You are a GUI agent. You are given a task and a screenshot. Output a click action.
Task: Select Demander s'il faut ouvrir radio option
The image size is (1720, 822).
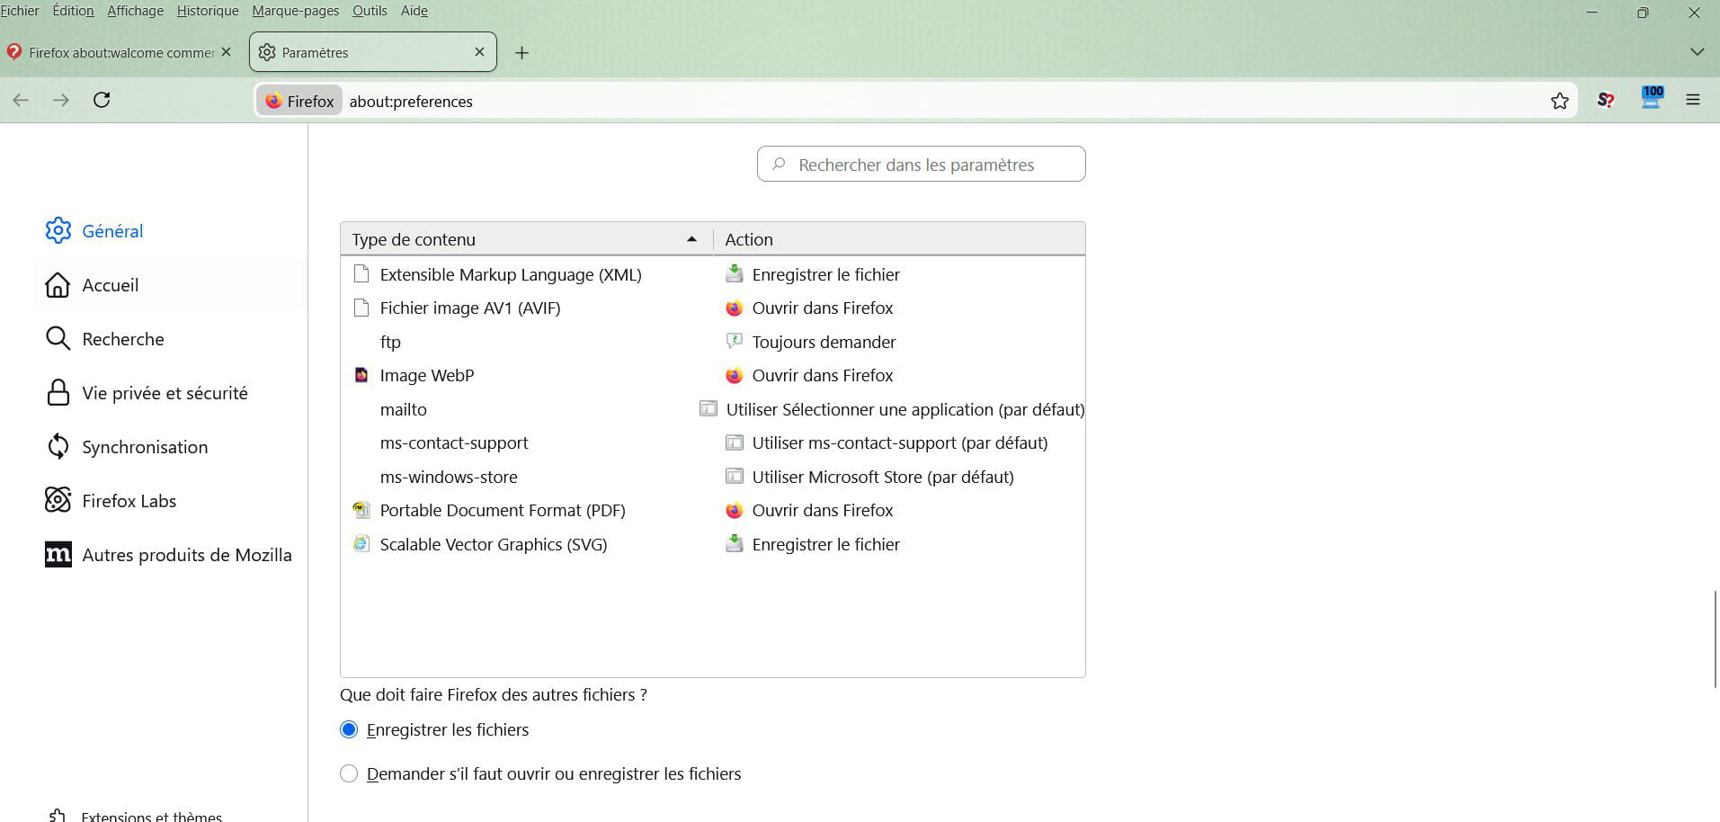point(349,773)
